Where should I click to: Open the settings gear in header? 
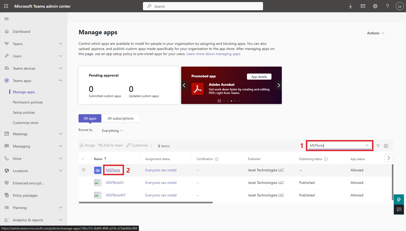click(x=375, y=6)
